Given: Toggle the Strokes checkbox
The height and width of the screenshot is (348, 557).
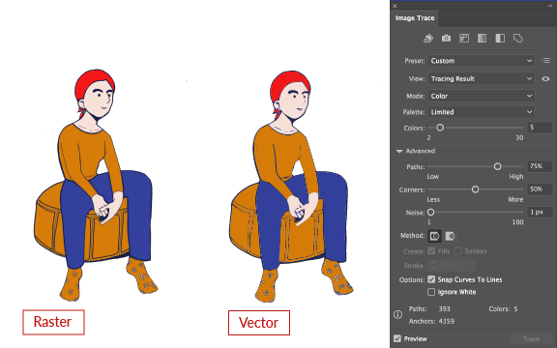Looking at the screenshot, I should click(458, 251).
